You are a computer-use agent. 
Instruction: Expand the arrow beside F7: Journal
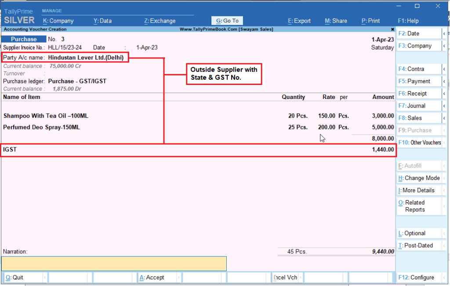pos(444,106)
